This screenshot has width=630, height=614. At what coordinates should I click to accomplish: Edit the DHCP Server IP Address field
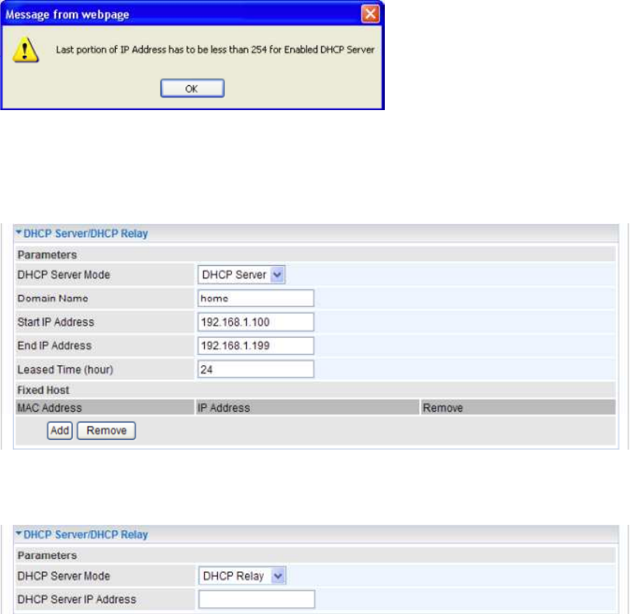click(x=257, y=599)
